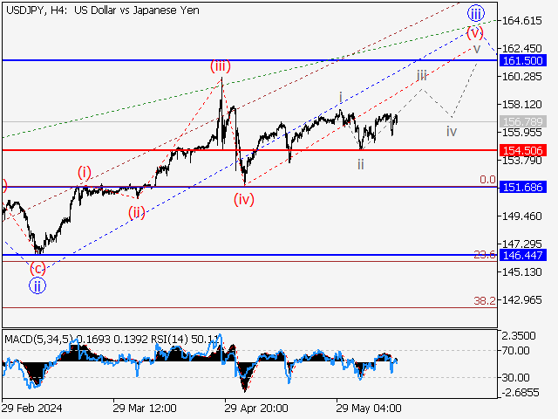Click the red (iv) wave label
Screen dimensions: 558x419
point(244,199)
